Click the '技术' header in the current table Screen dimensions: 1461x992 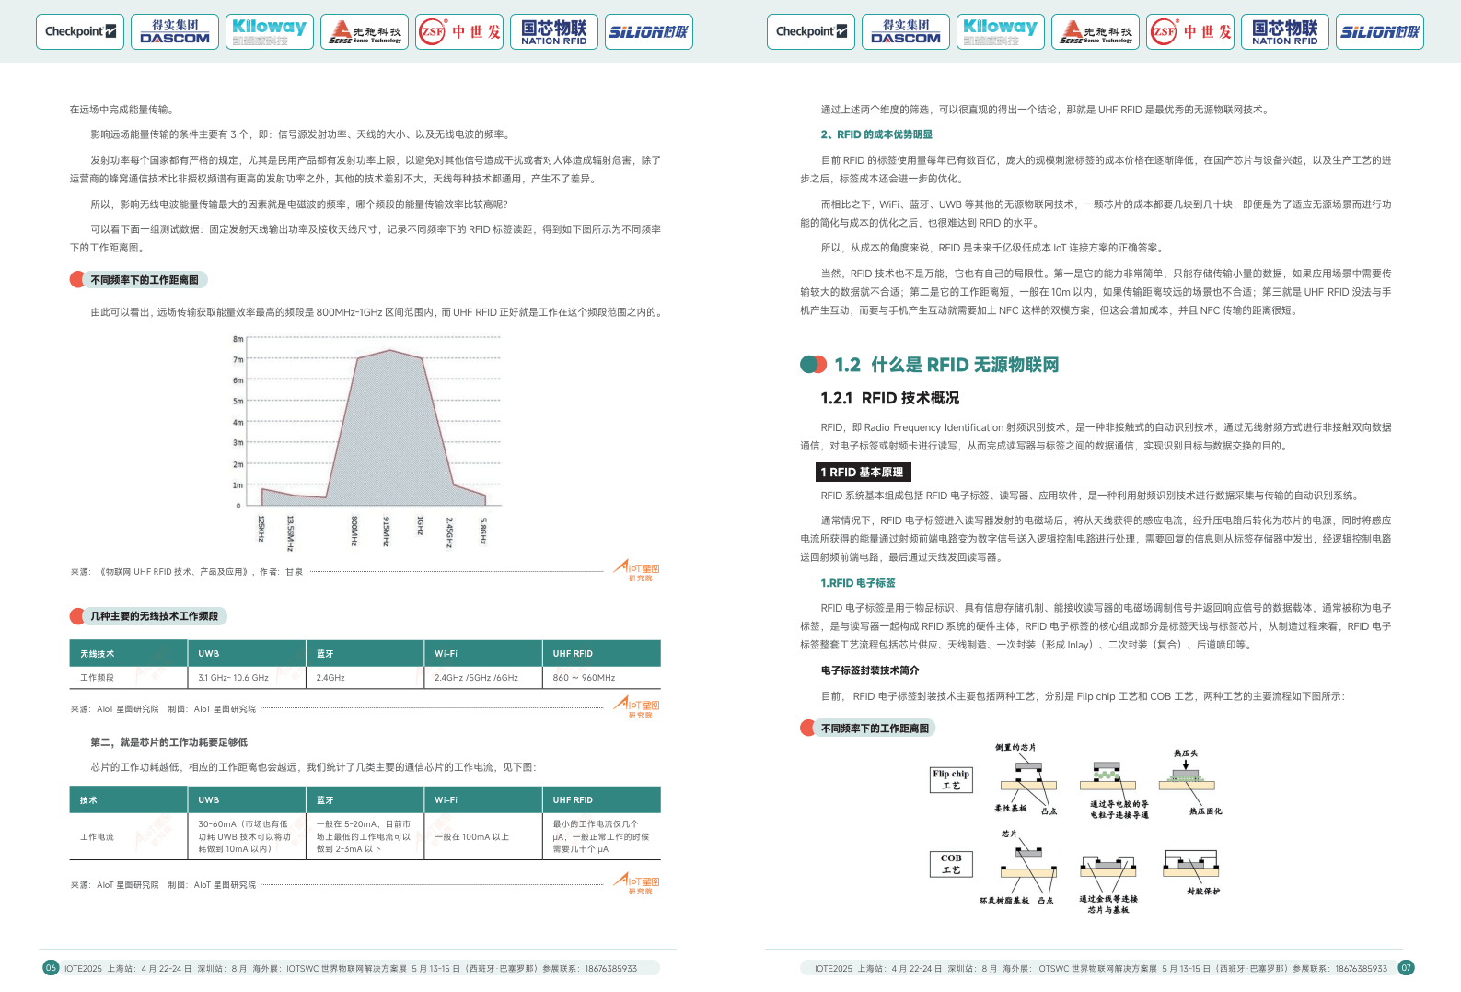(128, 799)
